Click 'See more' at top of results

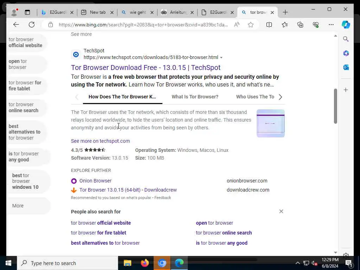[x=81, y=34]
